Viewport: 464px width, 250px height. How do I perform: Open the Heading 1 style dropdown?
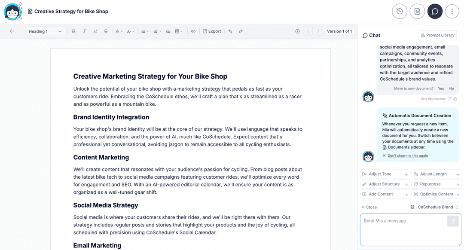point(45,31)
